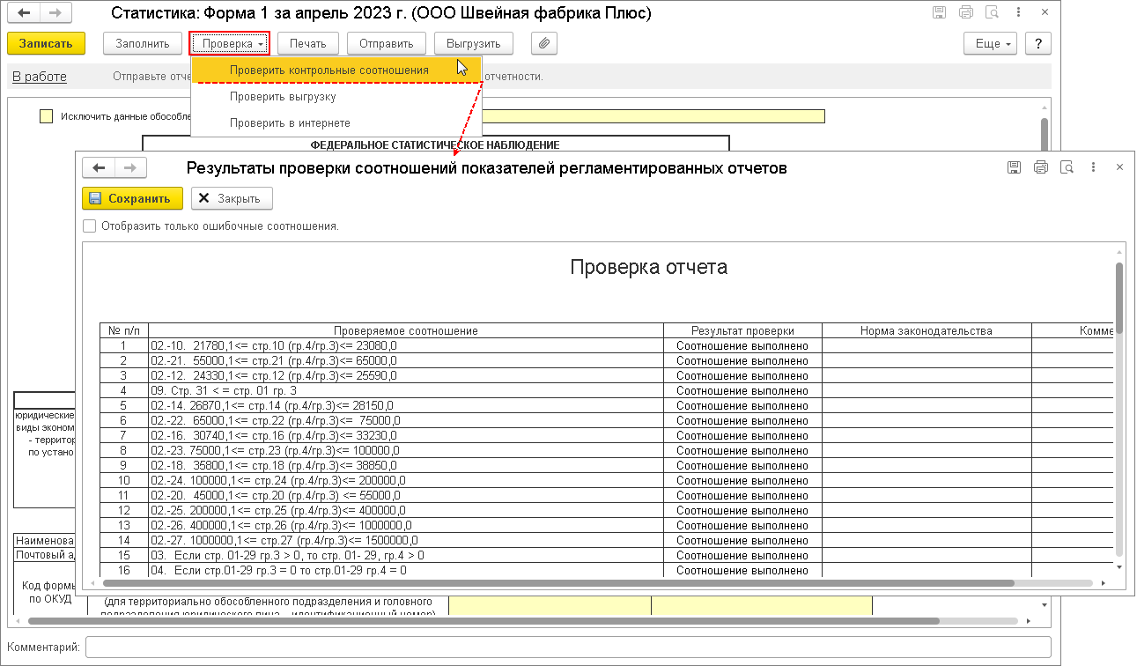Click the Выгрузить button
Viewport: 1137px width, 666px height.
tap(474, 43)
